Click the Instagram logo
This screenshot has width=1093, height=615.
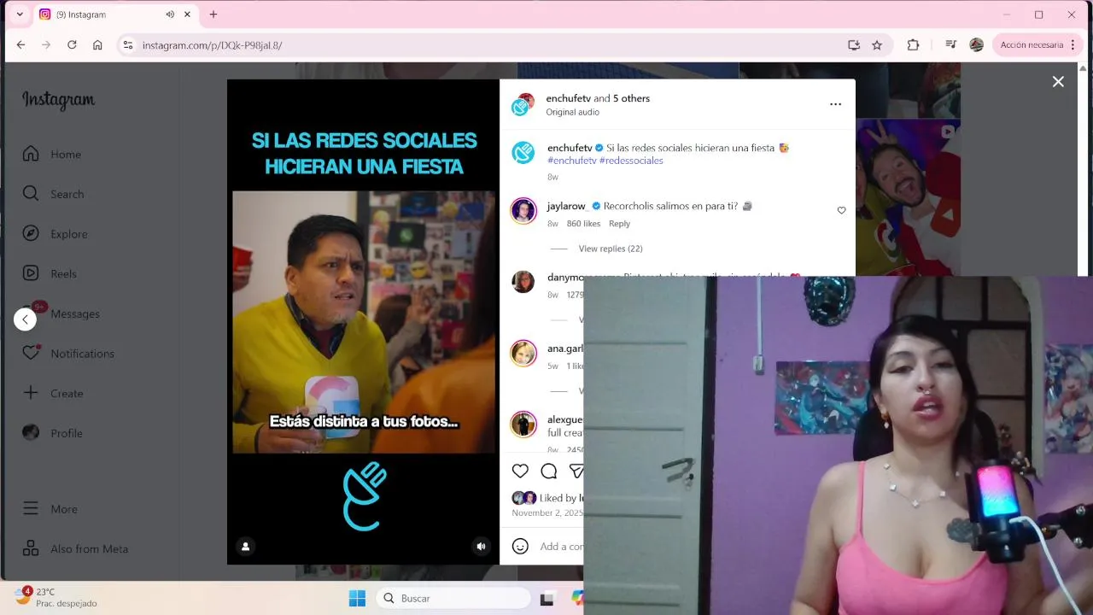click(58, 100)
